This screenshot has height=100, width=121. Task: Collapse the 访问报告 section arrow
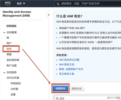pos(4,73)
